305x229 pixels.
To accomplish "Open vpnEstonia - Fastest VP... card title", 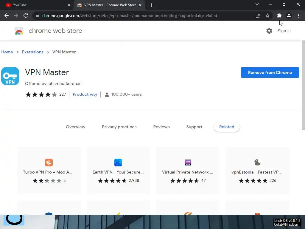I will [256, 172].
